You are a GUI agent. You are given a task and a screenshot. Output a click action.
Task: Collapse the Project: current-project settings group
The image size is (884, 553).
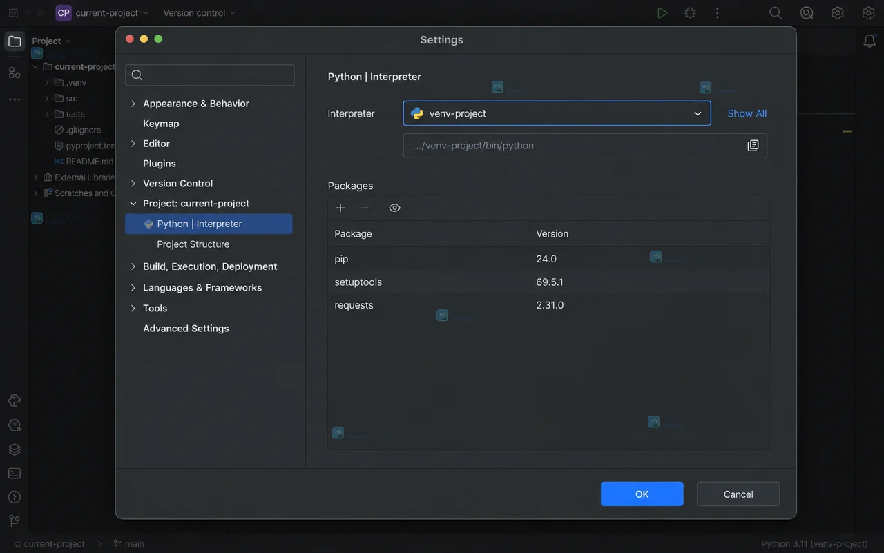click(133, 204)
